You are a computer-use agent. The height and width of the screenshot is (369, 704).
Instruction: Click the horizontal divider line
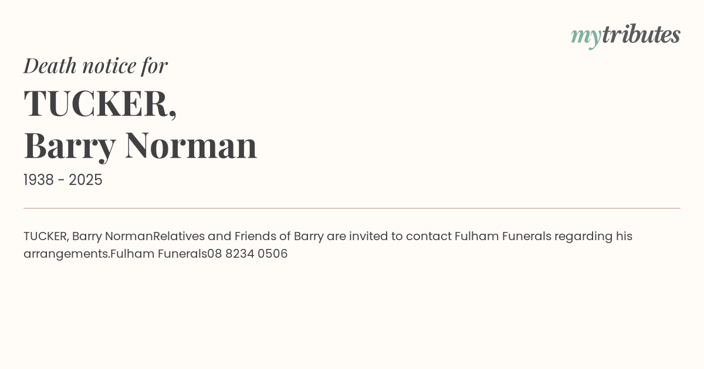(352, 208)
